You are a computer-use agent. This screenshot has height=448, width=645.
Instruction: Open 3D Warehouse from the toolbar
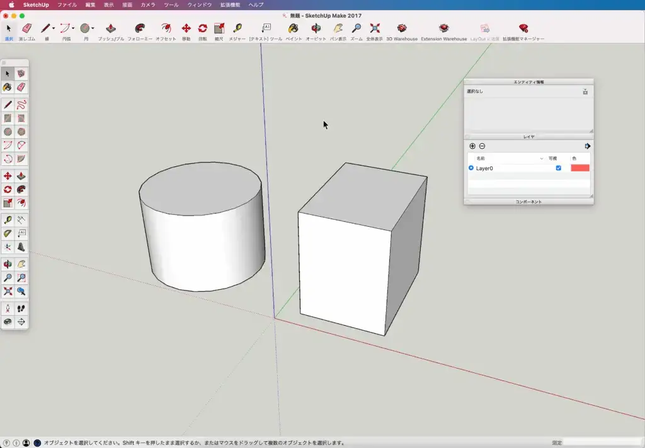[401, 32]
